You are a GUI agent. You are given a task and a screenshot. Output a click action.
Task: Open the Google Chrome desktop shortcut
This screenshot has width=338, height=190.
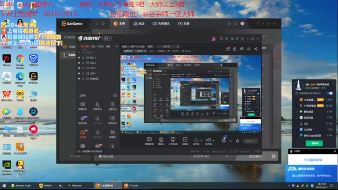tap(20, 61)
